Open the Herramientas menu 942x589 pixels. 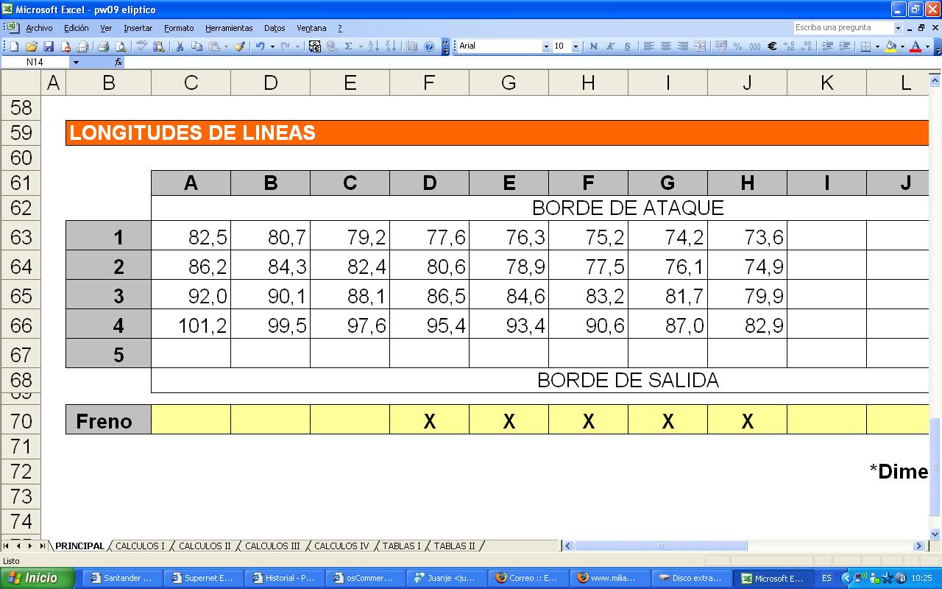point(228,28)
